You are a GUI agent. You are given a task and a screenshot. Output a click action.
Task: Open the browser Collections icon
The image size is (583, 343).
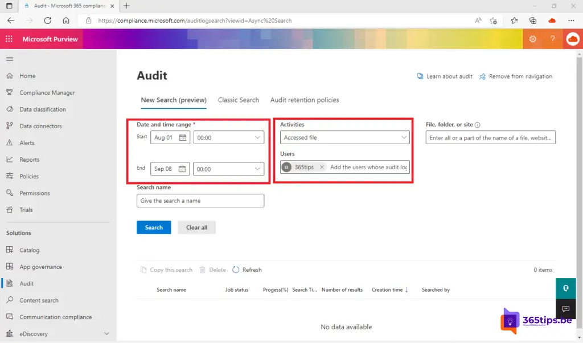(x=533, y=21)
